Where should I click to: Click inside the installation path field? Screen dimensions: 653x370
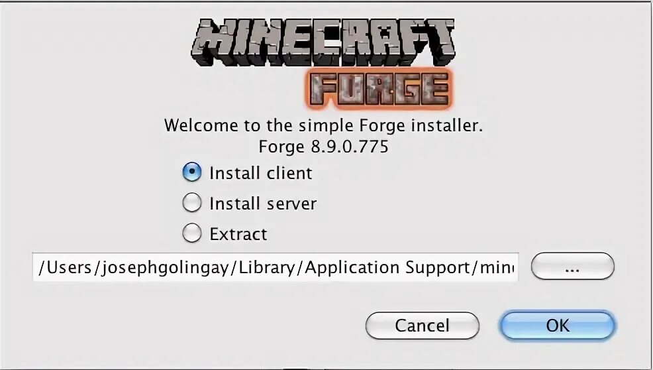(276, 267)
